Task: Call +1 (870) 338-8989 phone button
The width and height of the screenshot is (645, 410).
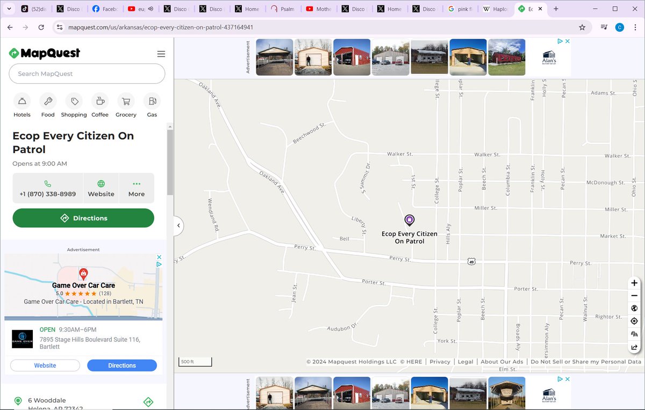Action: tap(48, 188)
